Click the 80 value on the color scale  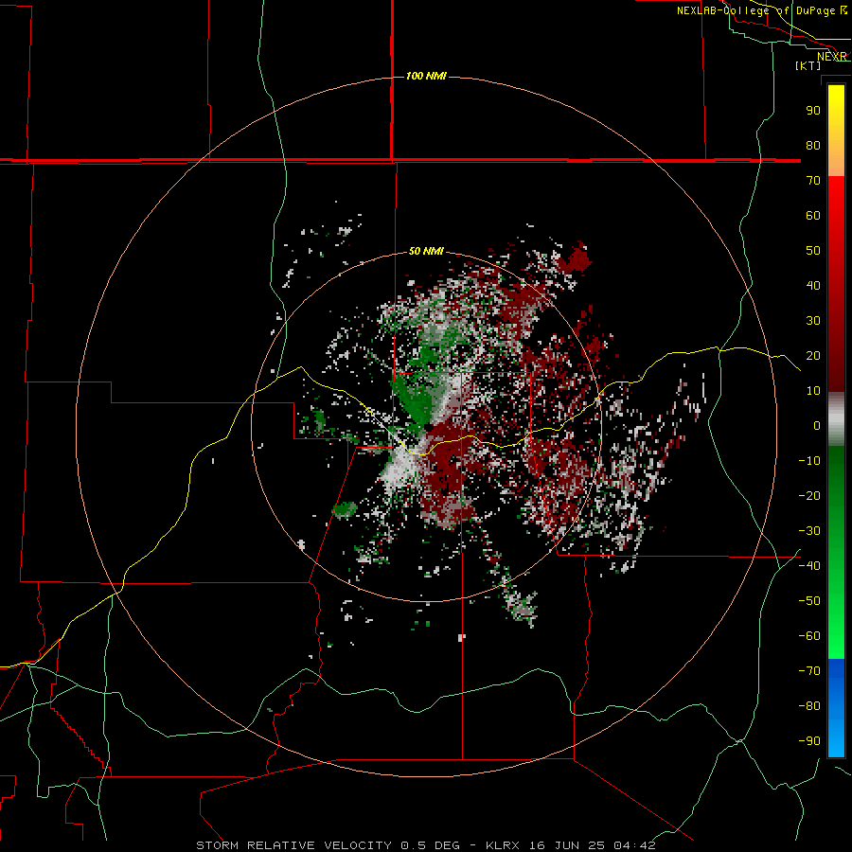click(x=813, y=145)
